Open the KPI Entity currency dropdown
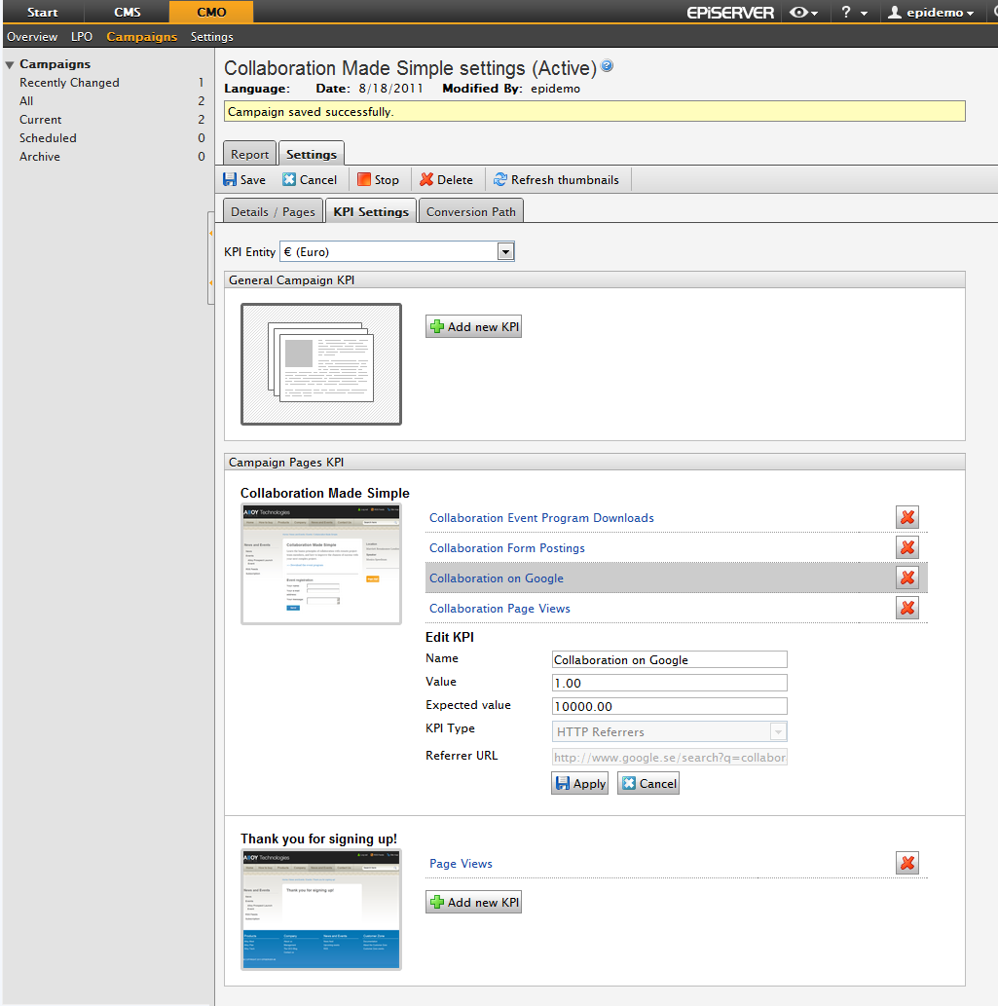Screen dimensions: 998x1006 pos(505,251)
